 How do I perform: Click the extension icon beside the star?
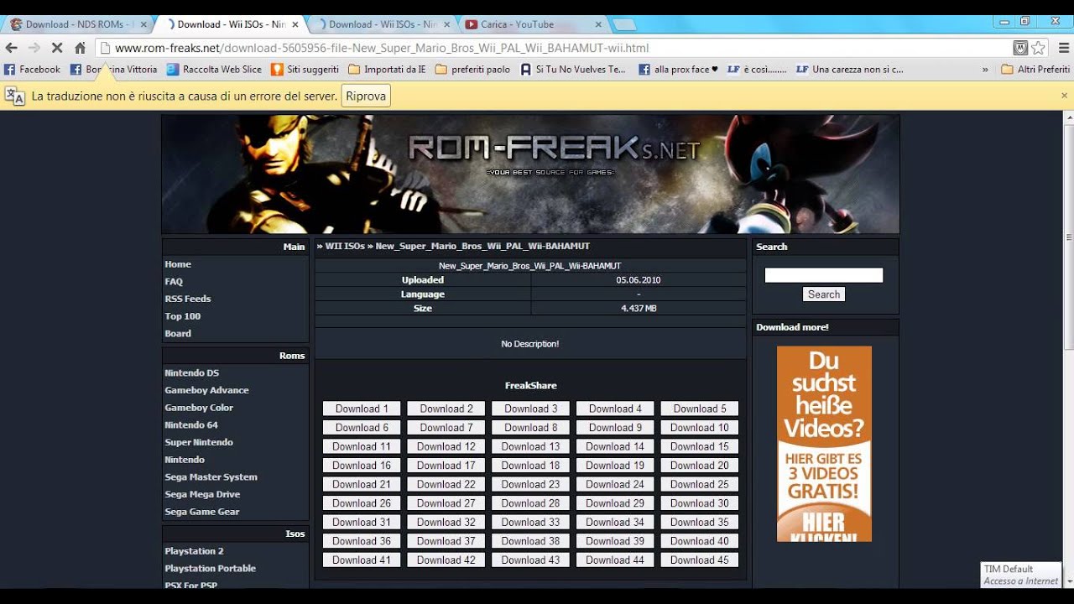click(1020, 48)
